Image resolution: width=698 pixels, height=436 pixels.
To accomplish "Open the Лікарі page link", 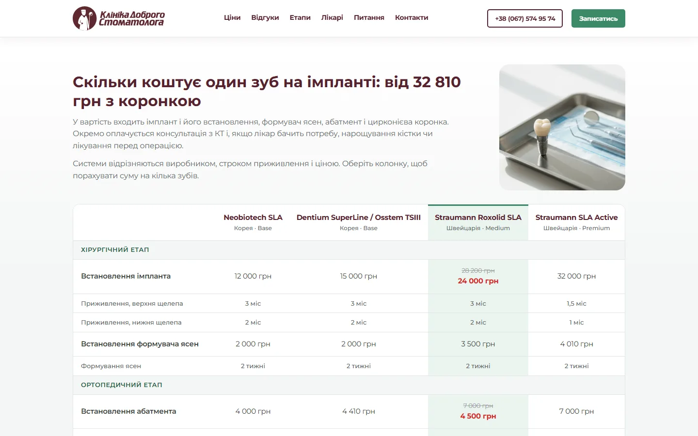I will (332, 17).
